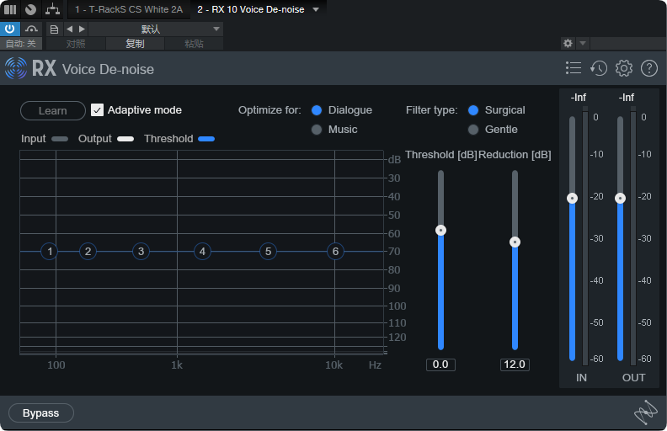Expand the arrow next to host gear

[x=583, y=43]
